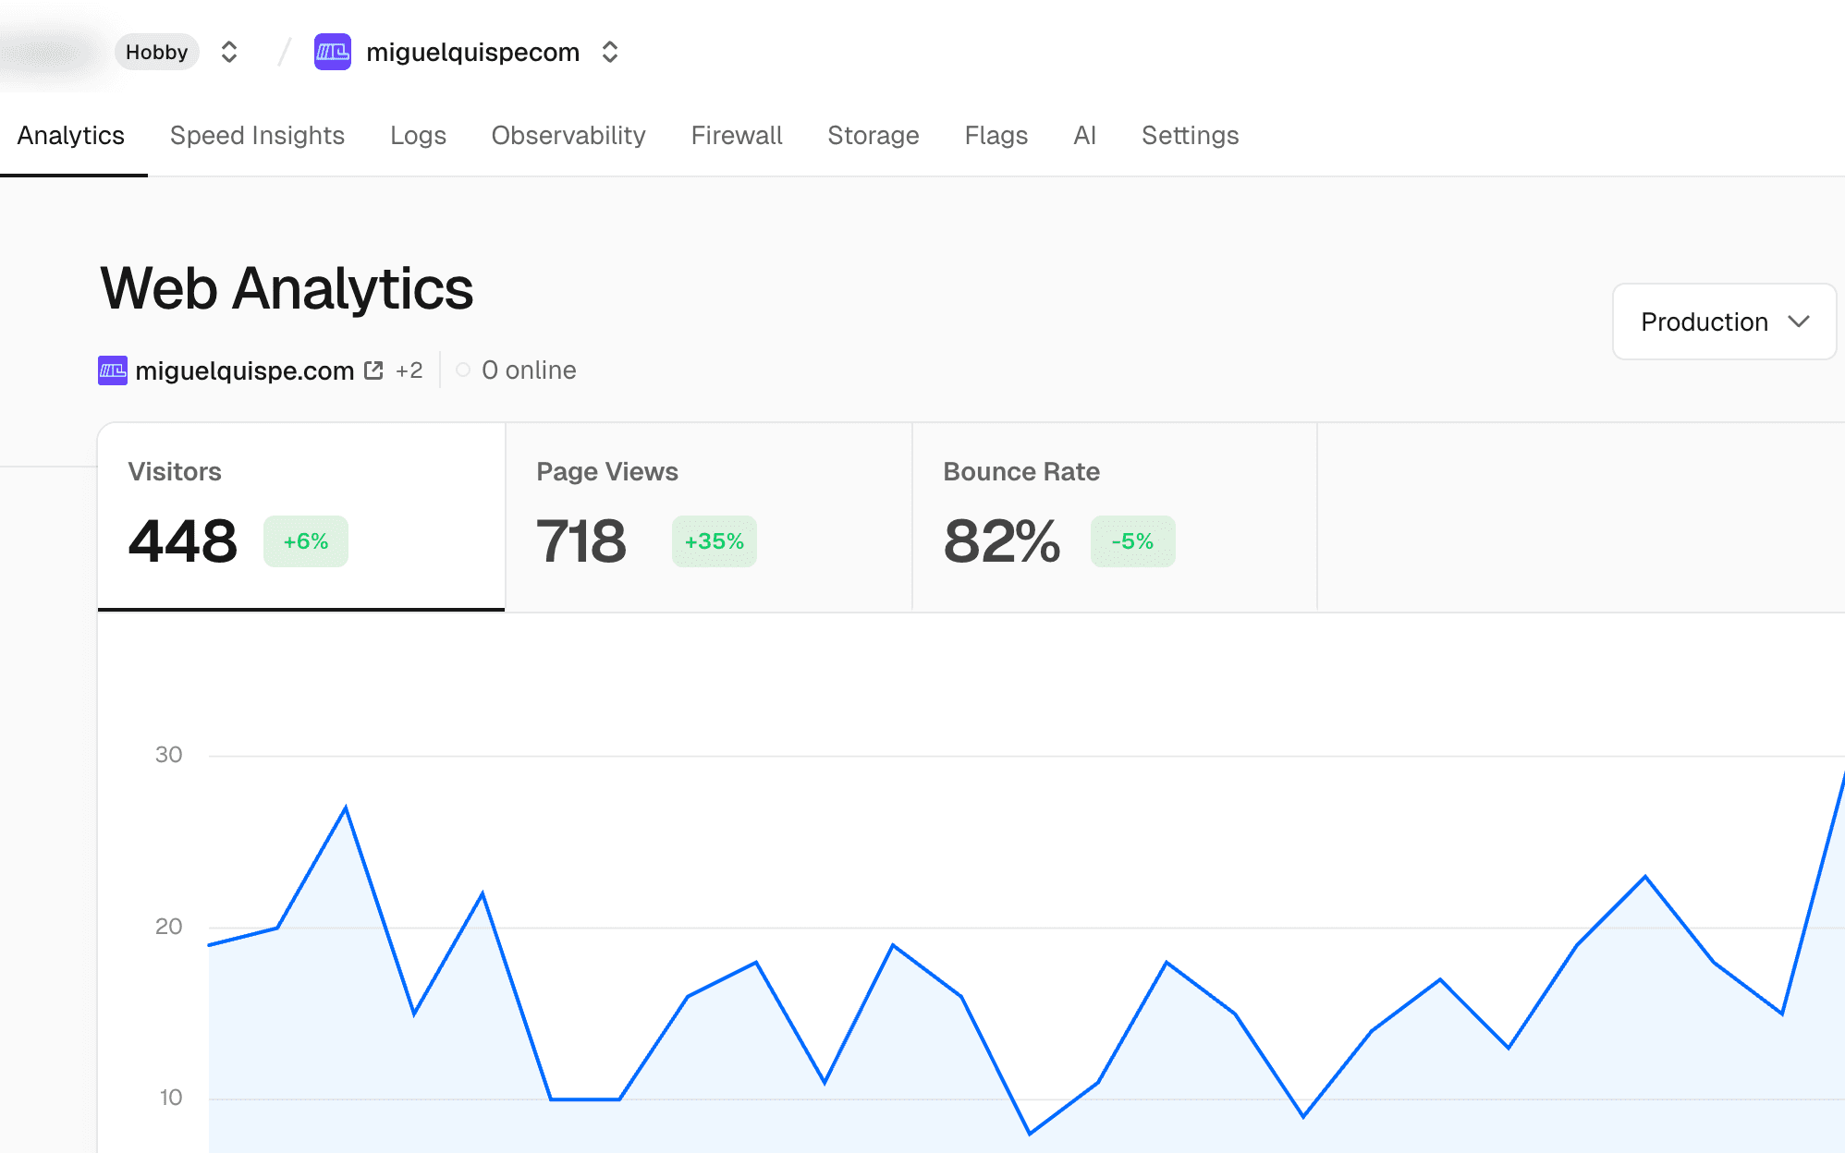
Task: Expand project switcher chevron next to miguelquispecom
Action: click(x=610, y=52)
